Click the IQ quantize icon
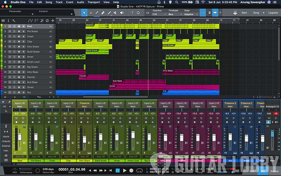This screenshot has width=281, height=176. click(x=148, y=13)
